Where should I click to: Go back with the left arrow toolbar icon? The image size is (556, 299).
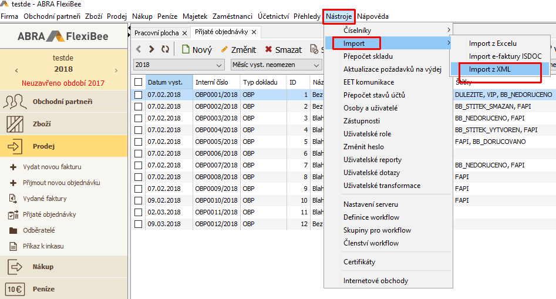coord(139,49)
